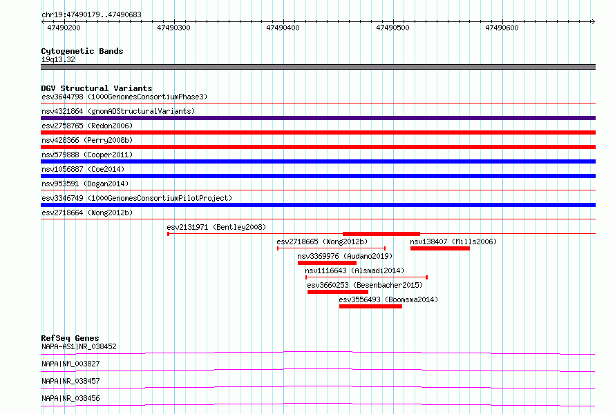The width and height of the screenshot is (615, 414).
Task: Open esv2758765 (Redon2006) variant label
Action: pos(87,126)
